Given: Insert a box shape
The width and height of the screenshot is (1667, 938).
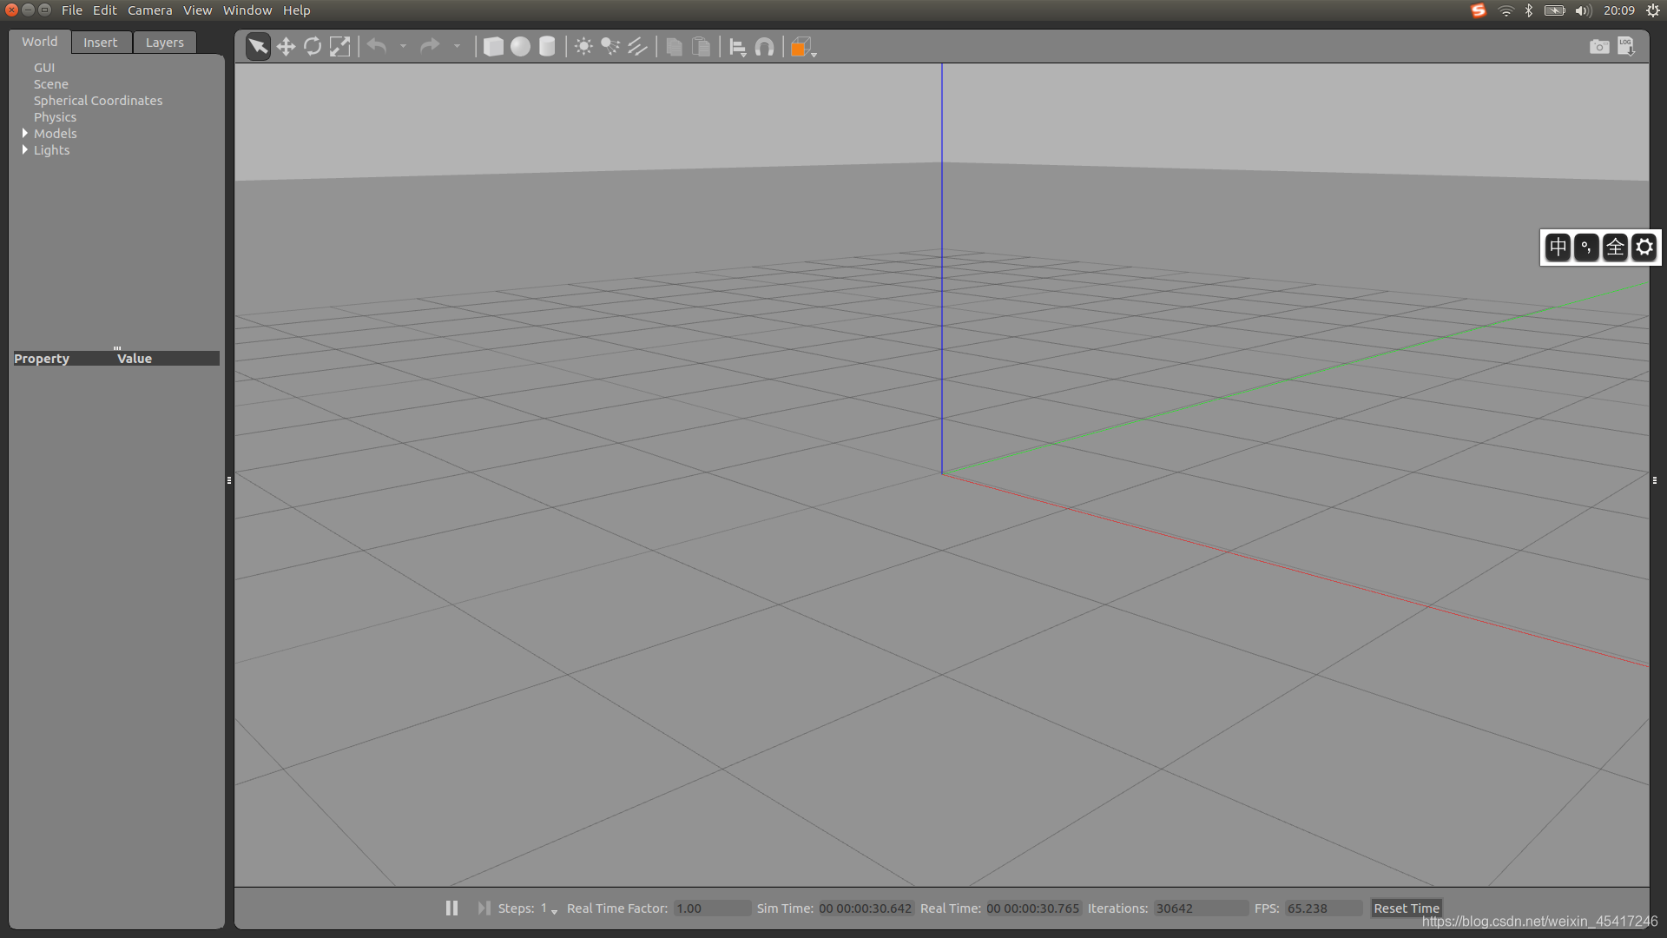Looking at the screenshot, I should point(493,47).
